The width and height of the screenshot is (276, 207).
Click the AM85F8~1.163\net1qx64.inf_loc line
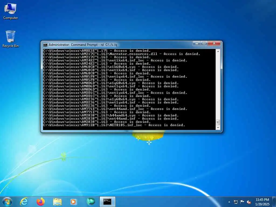[115, 77]
